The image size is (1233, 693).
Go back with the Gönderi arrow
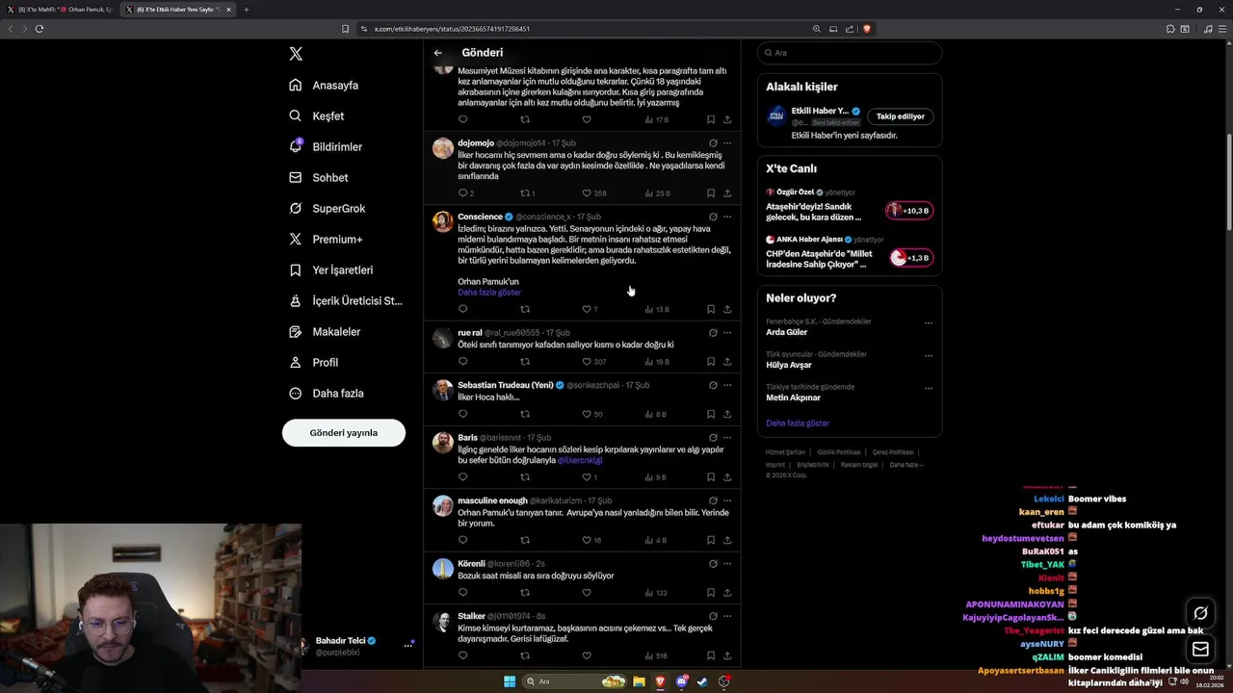438,53
